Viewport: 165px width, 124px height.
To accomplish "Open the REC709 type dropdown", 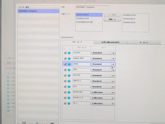I will click(x=103, y=76).
